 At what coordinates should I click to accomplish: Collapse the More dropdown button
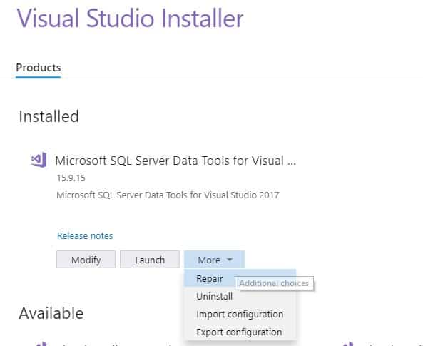tap(215, 260)
